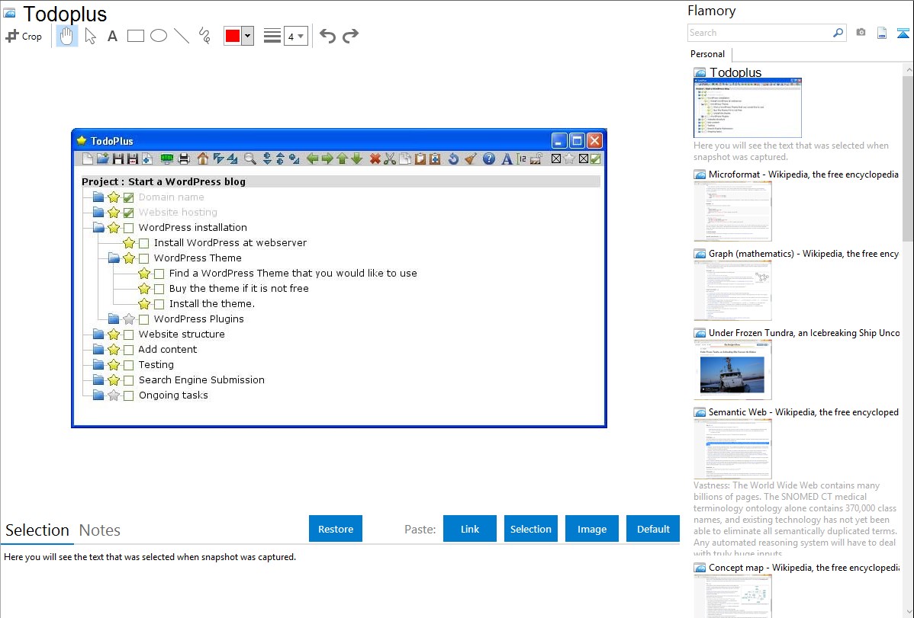Redo the last undone annotation

coord(350,36)
